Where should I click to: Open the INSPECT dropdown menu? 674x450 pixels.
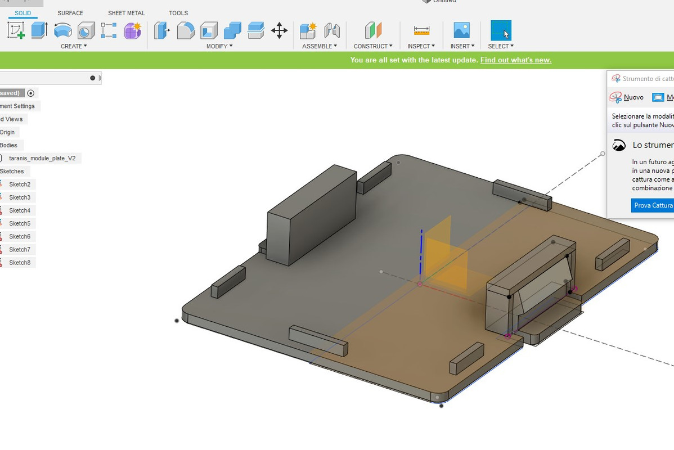(421, 46)
